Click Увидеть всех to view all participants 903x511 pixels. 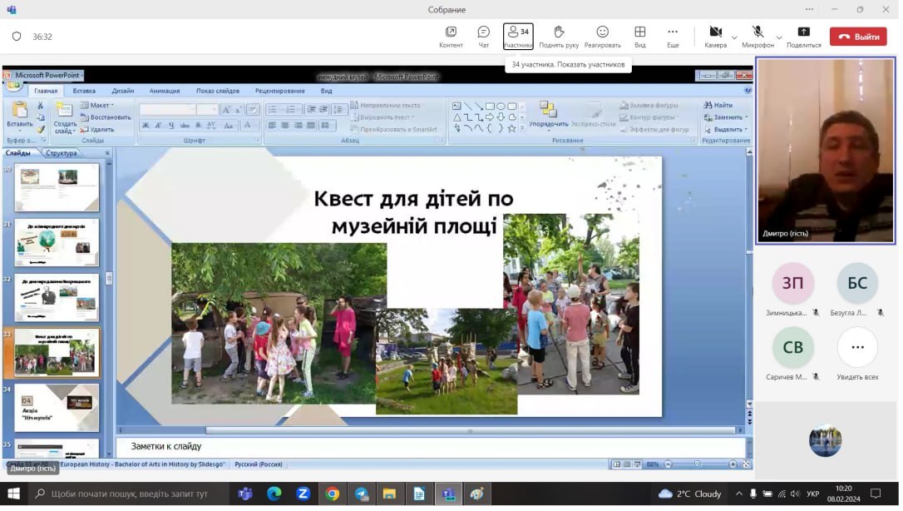857,348
